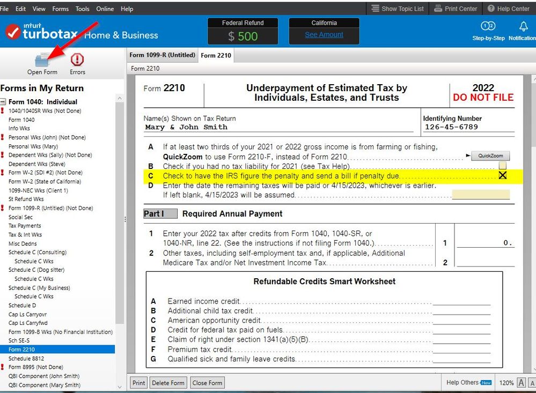Select Misc Dedns
This screenshot has width=536, height=393.
(x=23, y=243)
